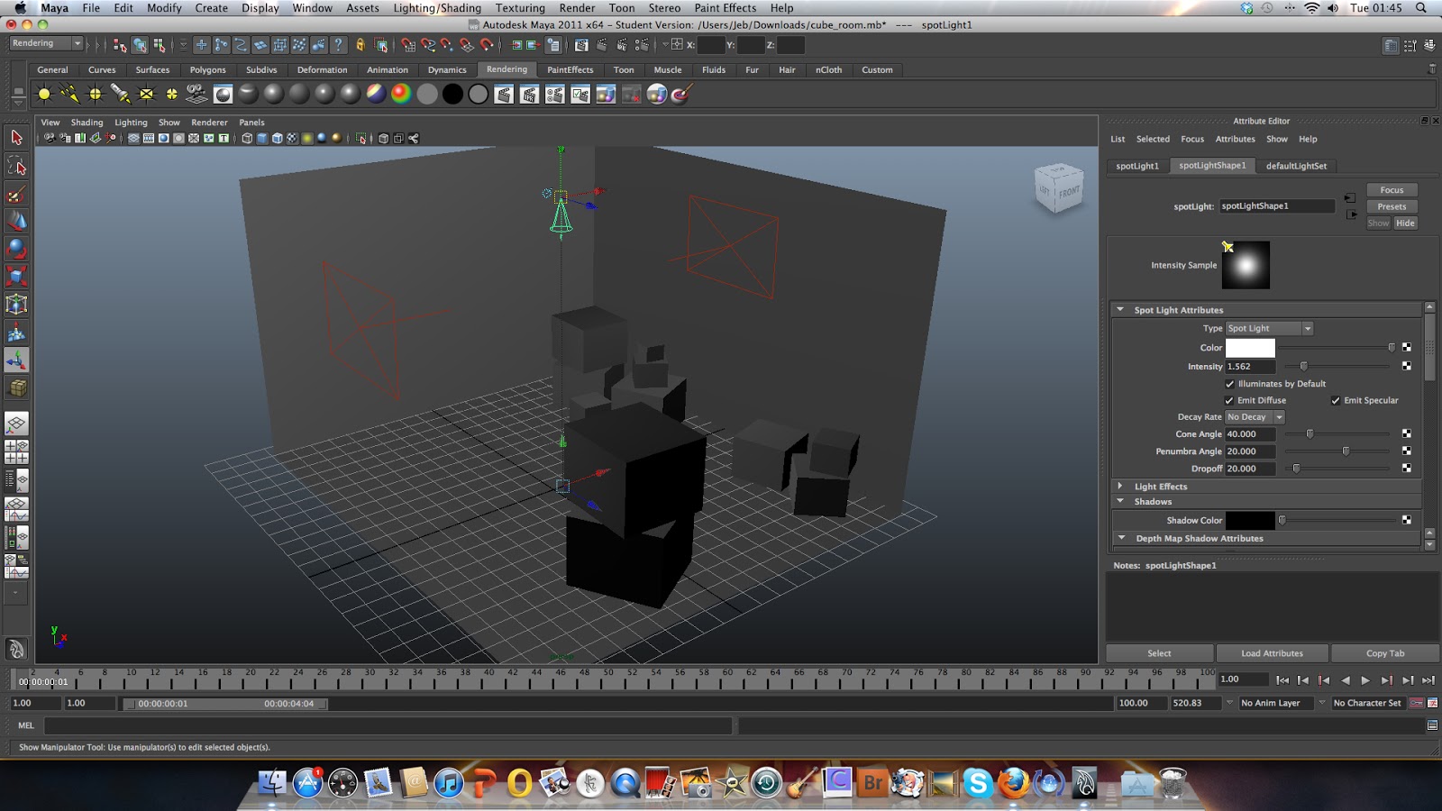Switch to the defaultLightSet tab in Attribute Editor
This screenshot has width=1442, height=811.
pyautogui.click(x=1296, y=166)
